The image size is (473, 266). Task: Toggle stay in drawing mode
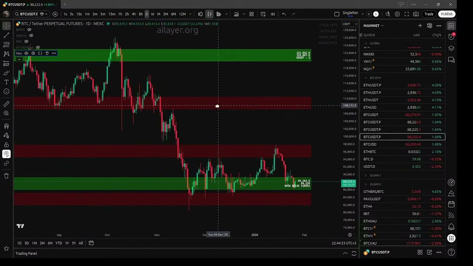point(6,135)
